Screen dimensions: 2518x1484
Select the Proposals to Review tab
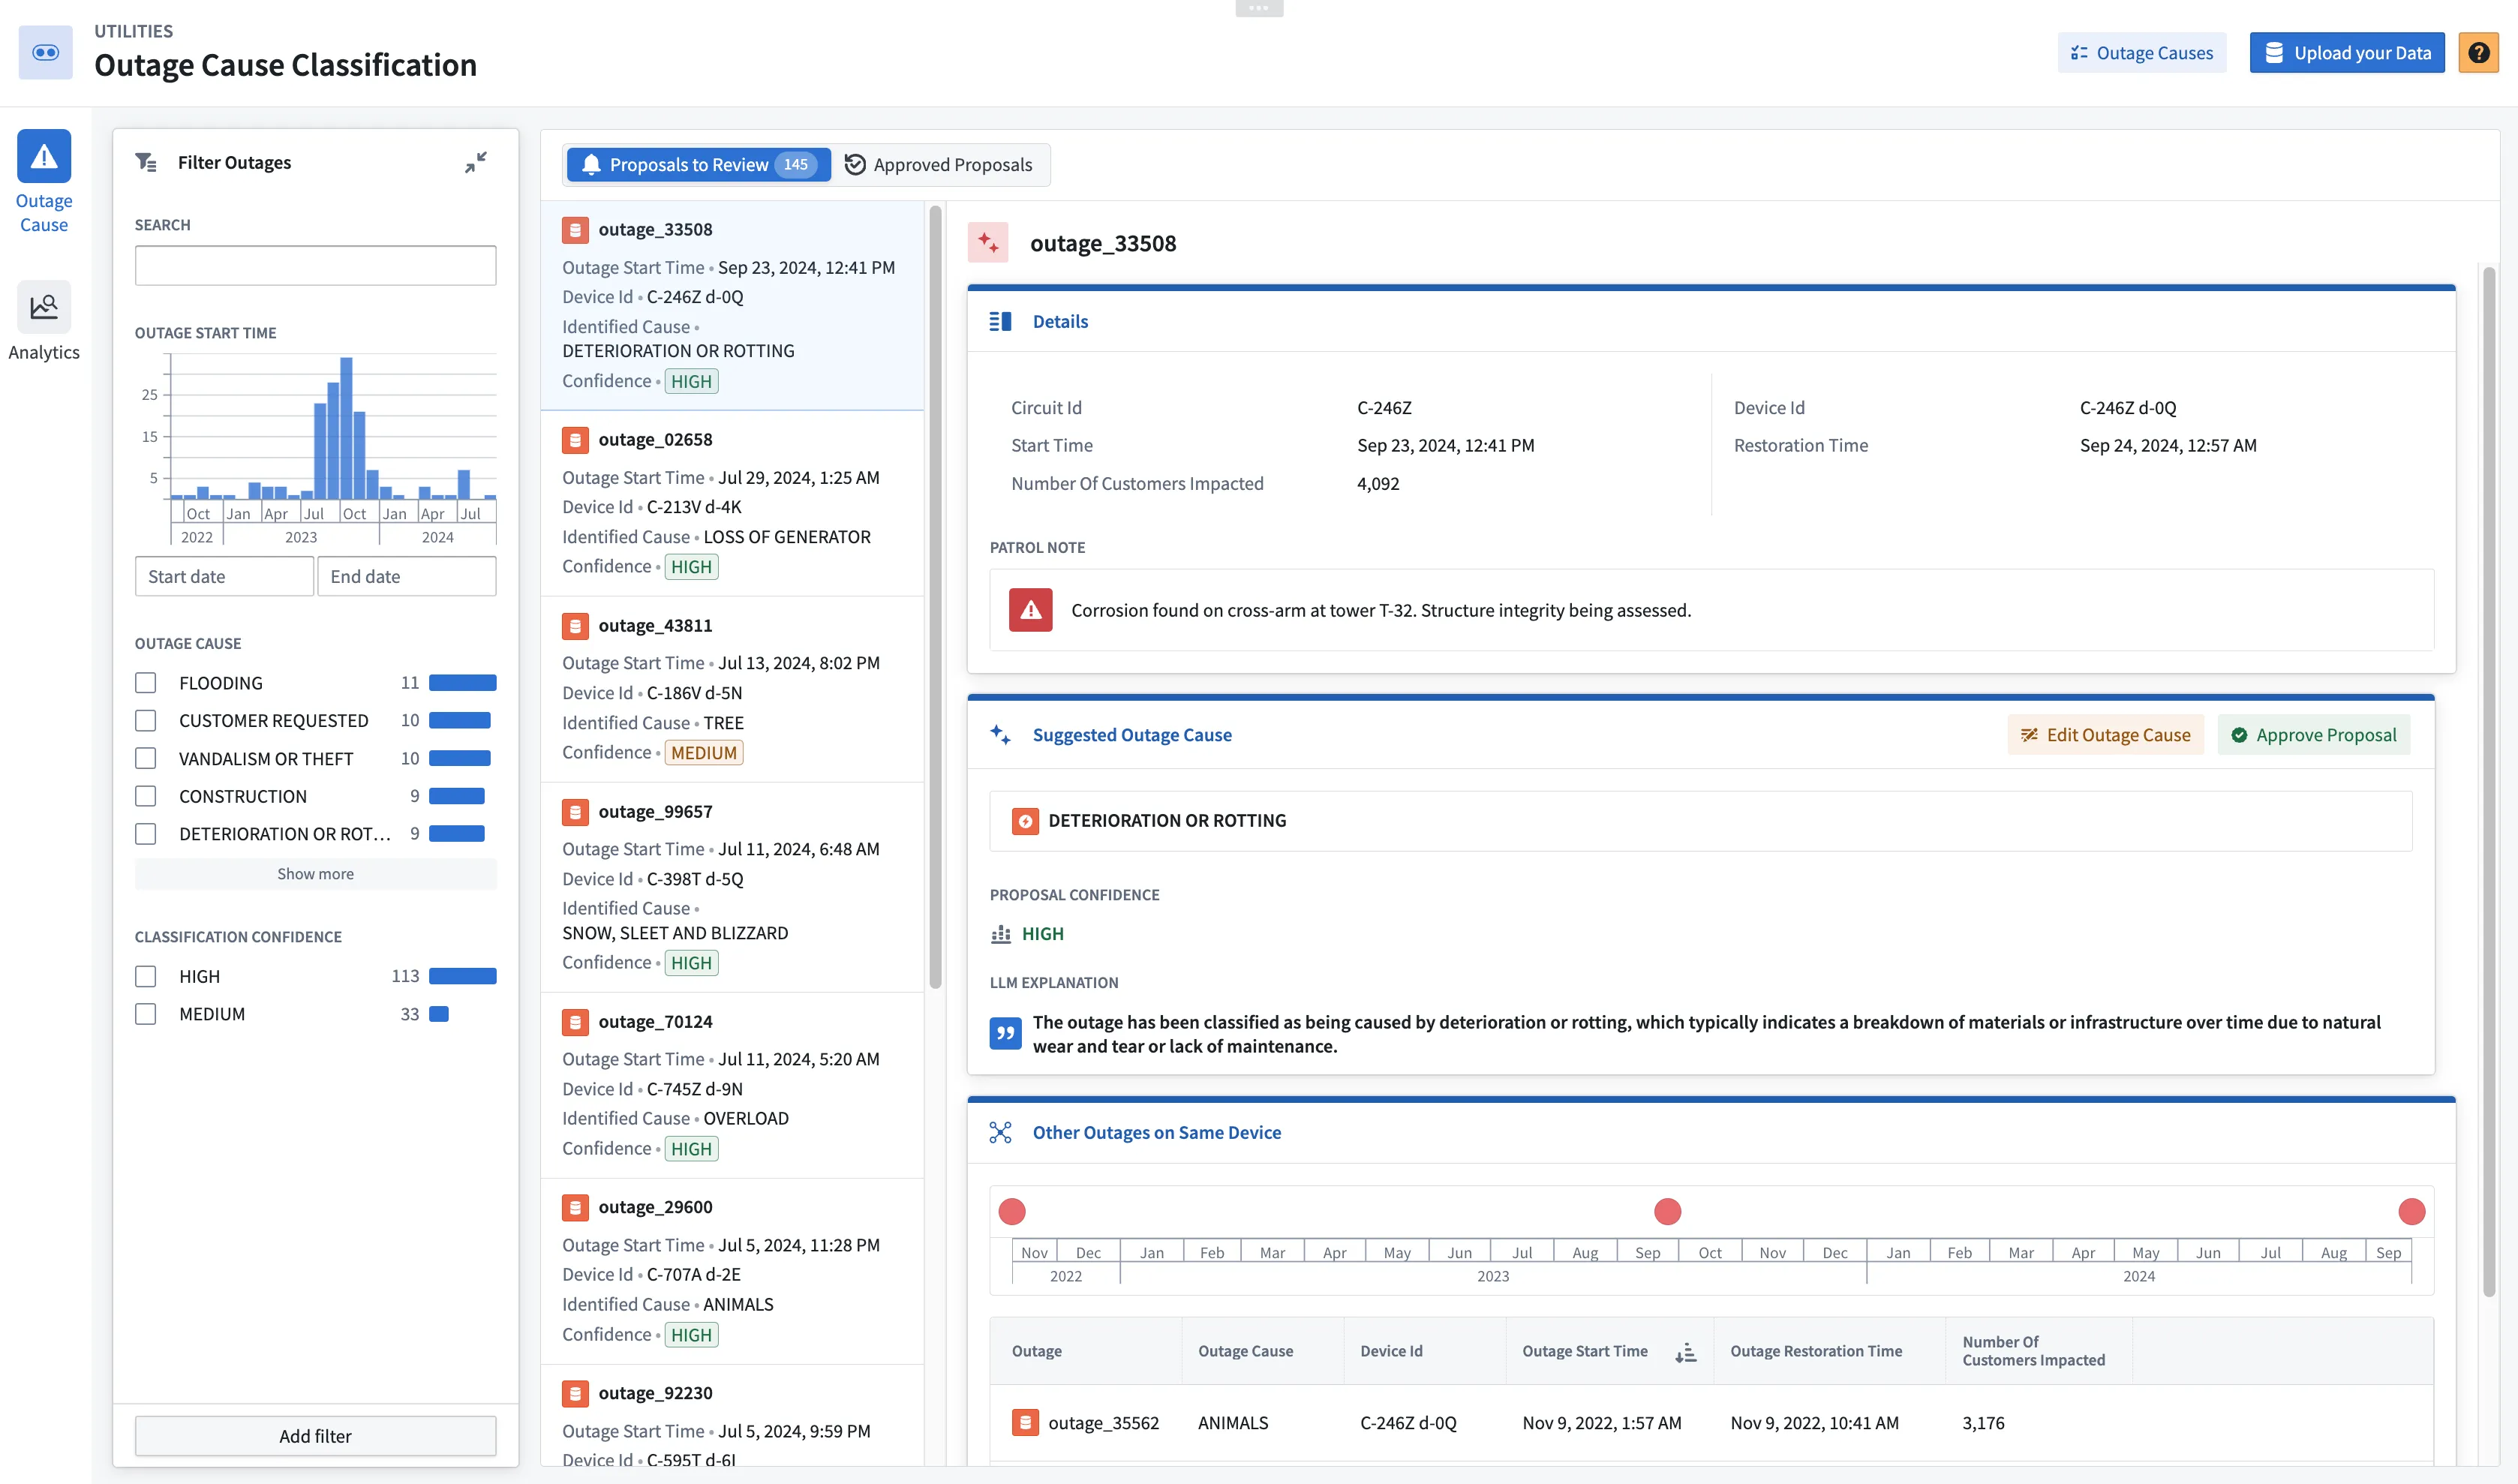click(698, 165)
